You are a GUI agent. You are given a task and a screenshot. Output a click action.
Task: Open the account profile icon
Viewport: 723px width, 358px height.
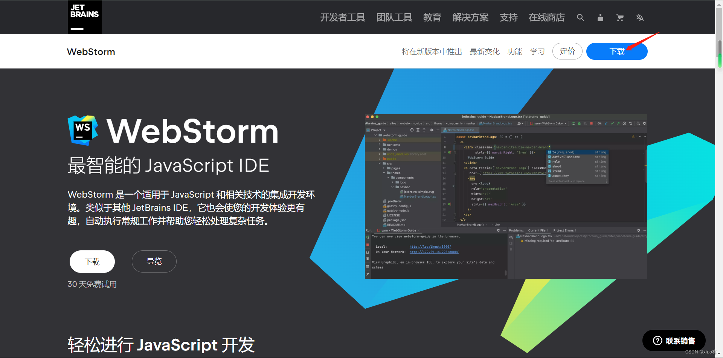coord(600,18)
